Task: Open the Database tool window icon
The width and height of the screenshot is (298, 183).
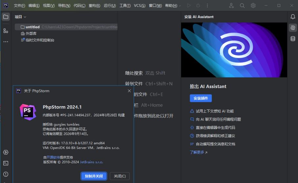Action: (293, 39)
